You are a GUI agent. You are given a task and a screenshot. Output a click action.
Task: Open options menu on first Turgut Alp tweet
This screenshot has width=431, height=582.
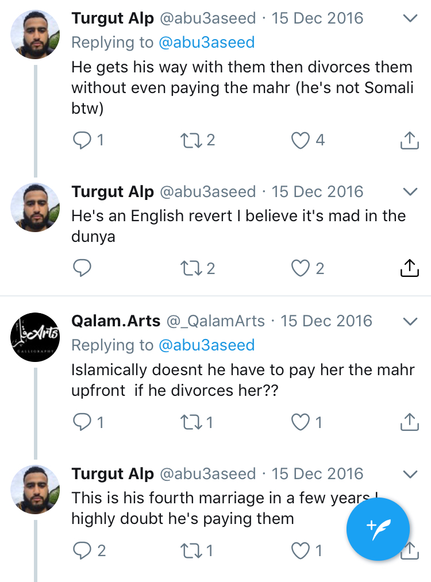[x=410, y=18]
